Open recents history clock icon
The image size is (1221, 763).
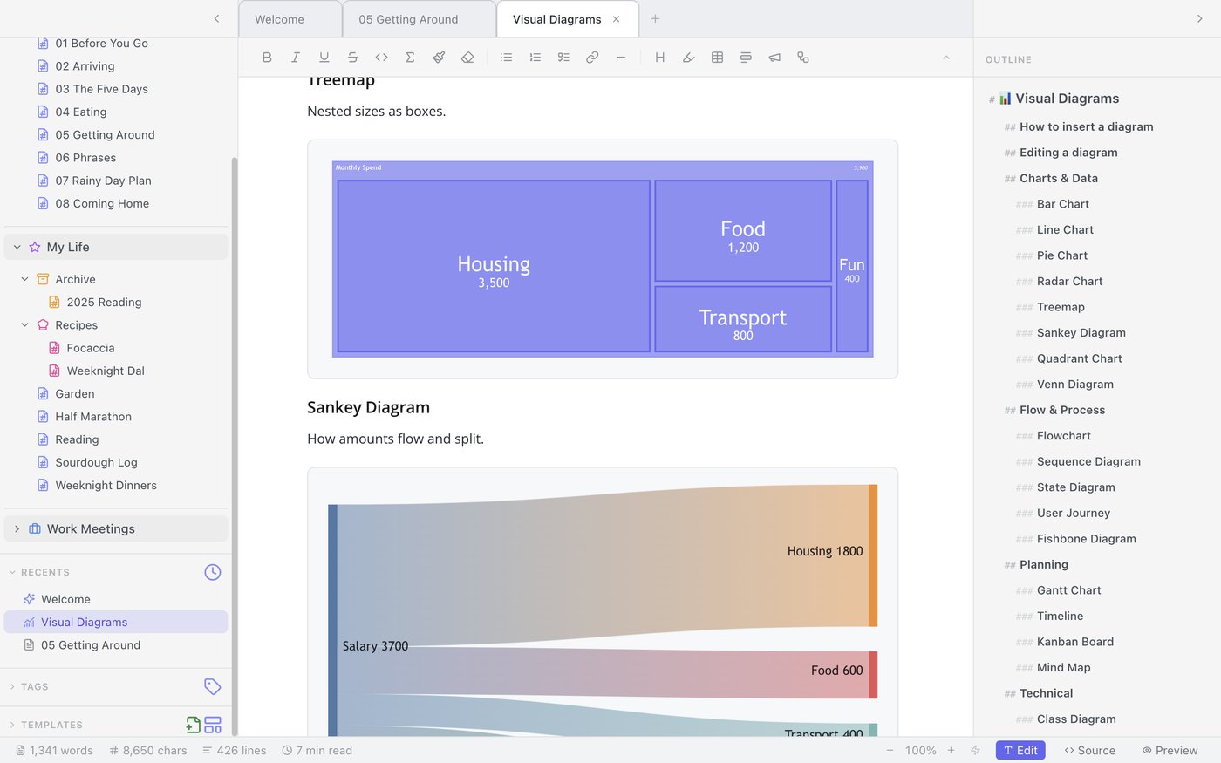click(x=213, y=572)
